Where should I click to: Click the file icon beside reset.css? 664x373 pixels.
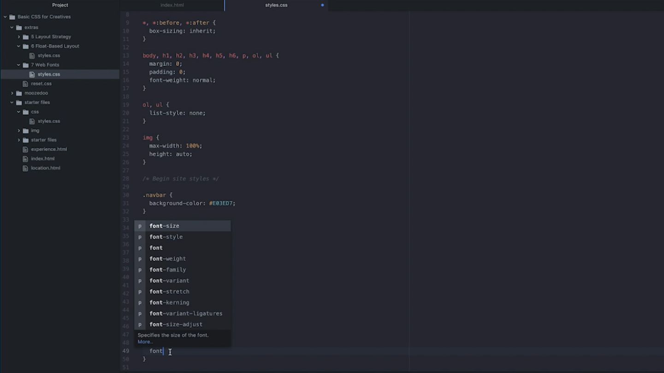point(25,84)
